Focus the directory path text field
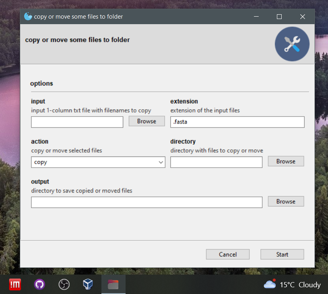 pos(216,162)
